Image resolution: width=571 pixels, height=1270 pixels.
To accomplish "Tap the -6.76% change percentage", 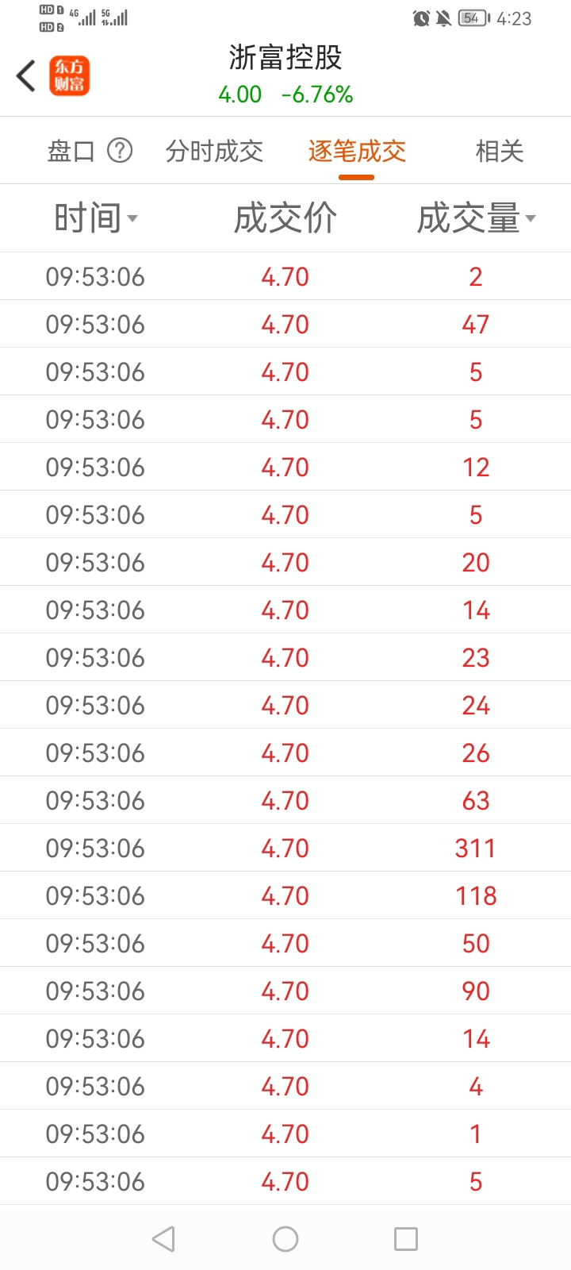I will pyautogui.click(x=317, y=94).
